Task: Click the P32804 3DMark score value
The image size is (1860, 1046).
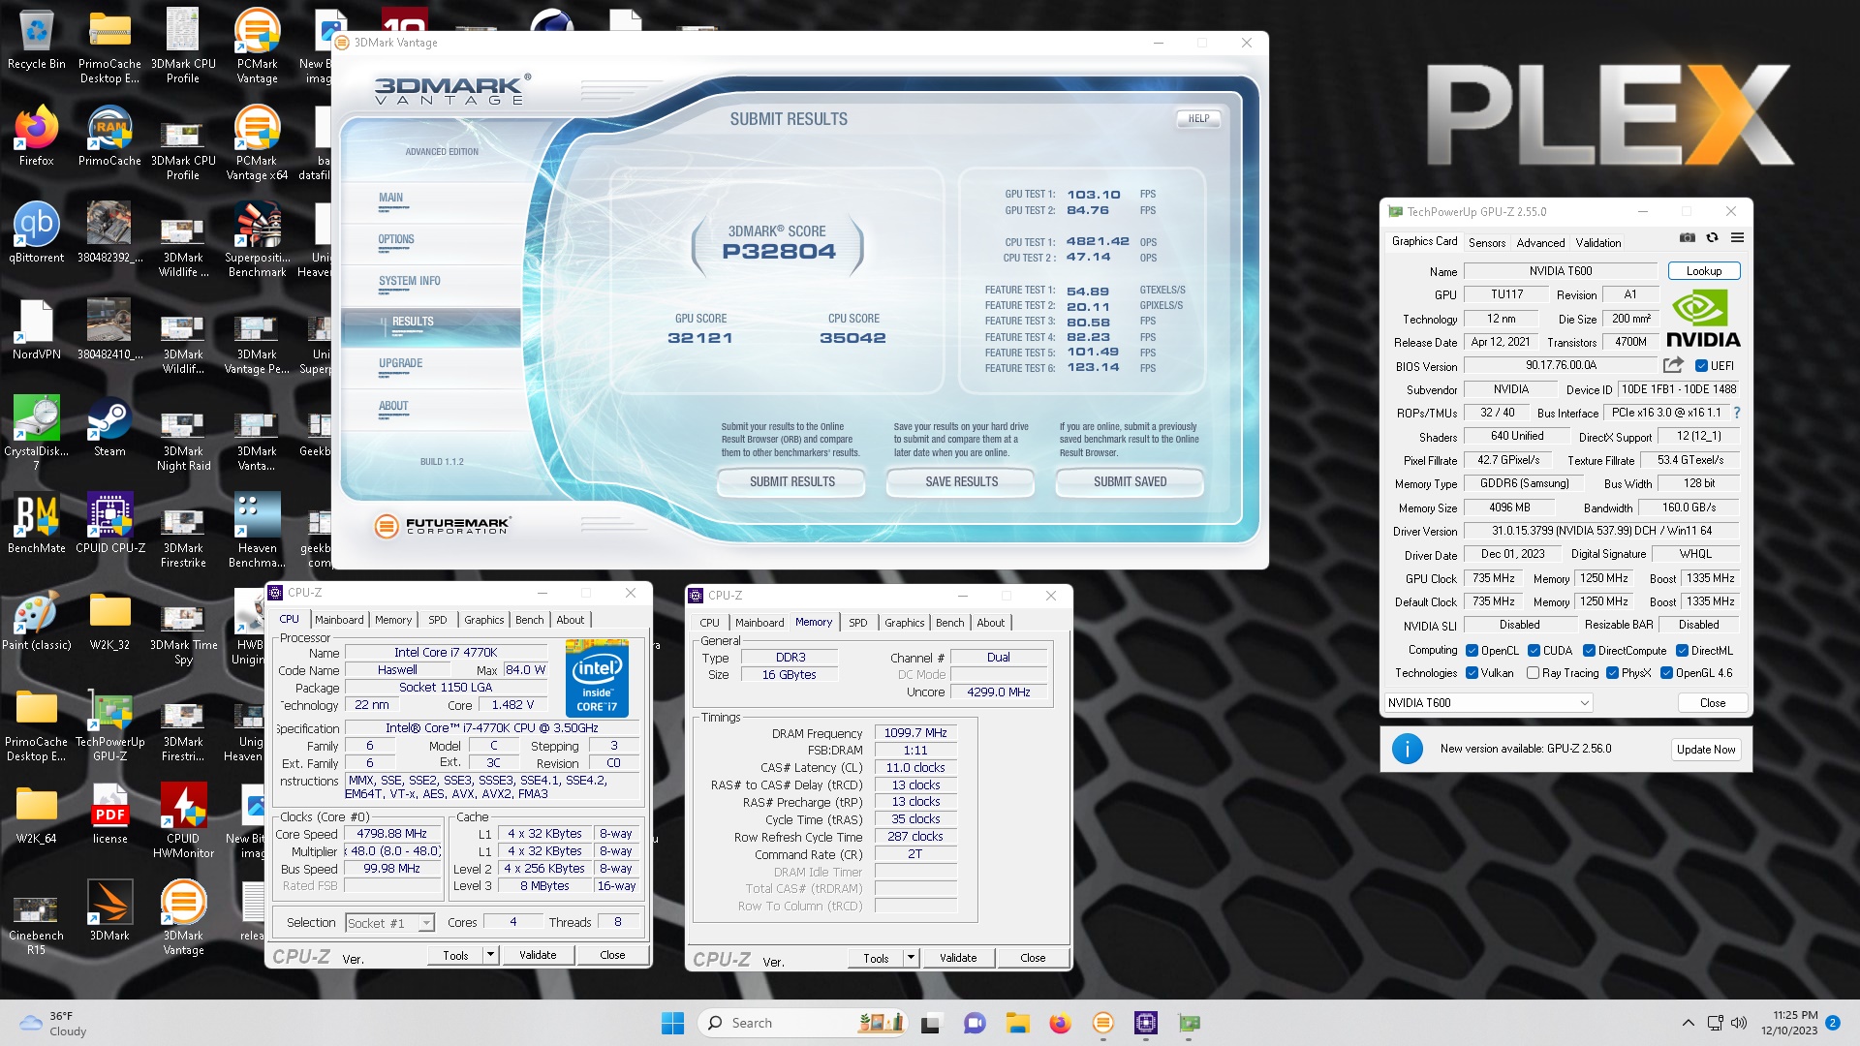Action: 779,253
